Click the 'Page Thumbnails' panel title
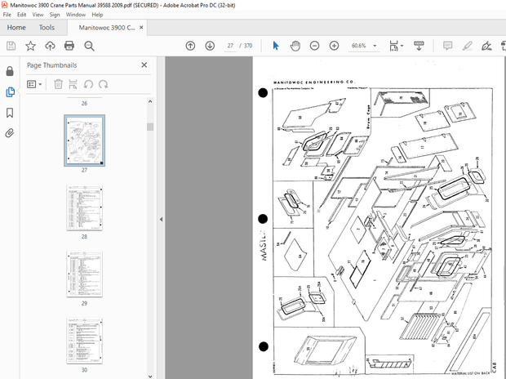The height and width of the screenshot is (379, 506). tap(52, 65)
